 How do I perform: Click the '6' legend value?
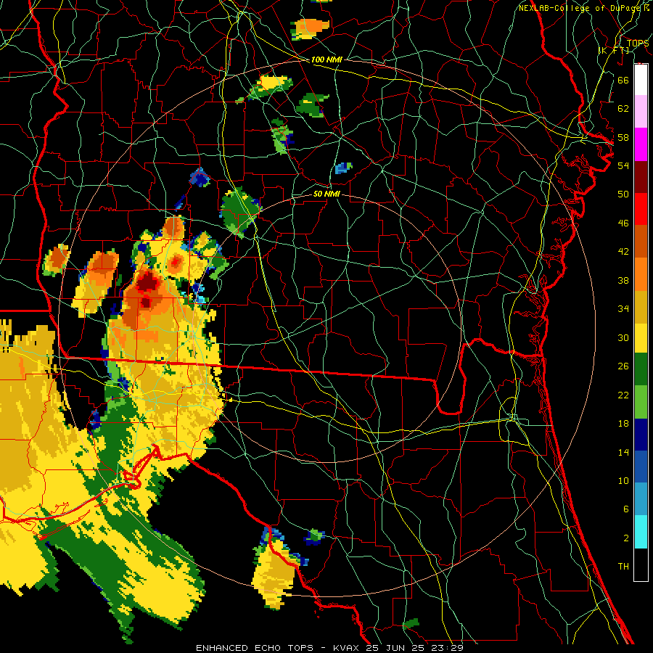[x=625, y=509]
